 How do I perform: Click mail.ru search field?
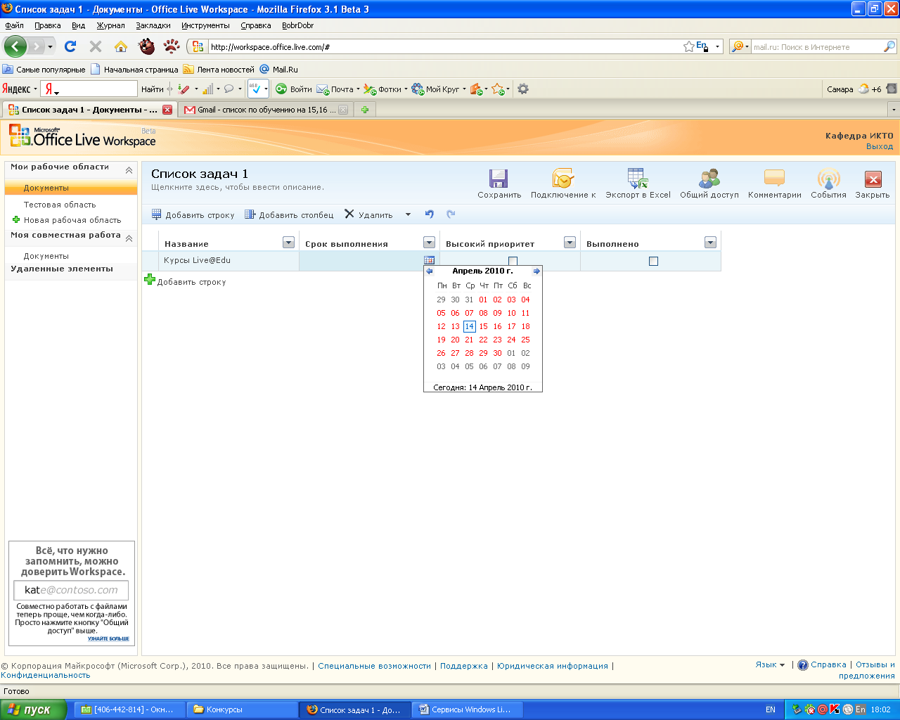coord(817,47)
